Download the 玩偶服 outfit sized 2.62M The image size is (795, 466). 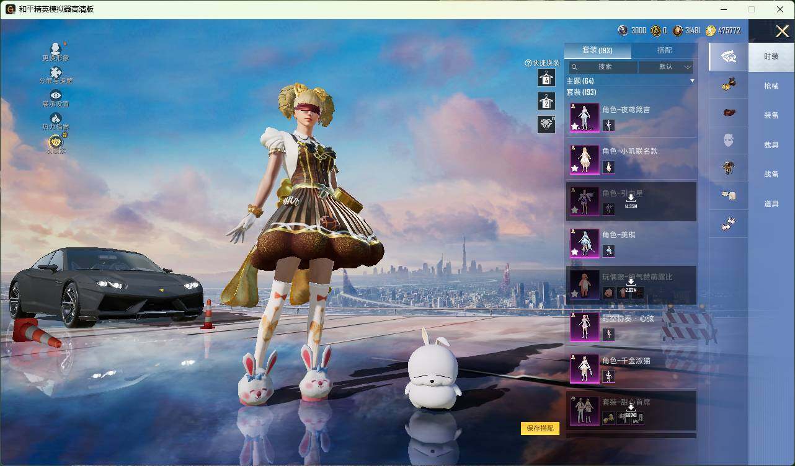(631, 281)
